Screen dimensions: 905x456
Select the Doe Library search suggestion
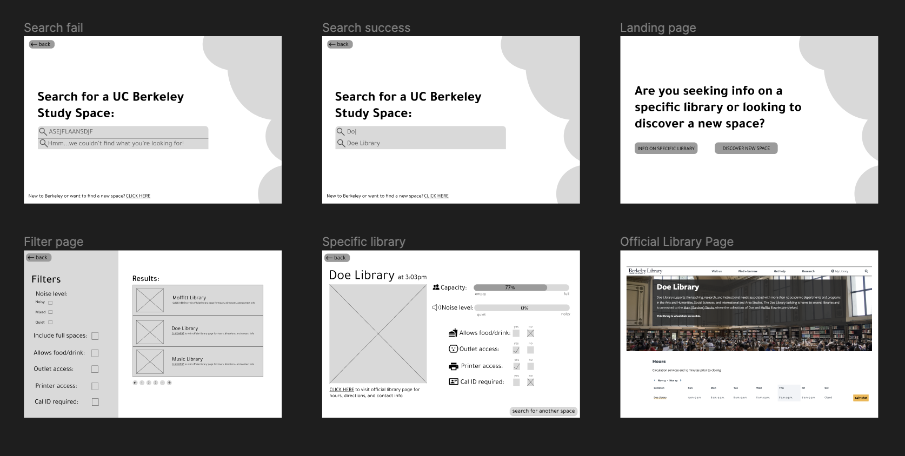coord(421,143)
